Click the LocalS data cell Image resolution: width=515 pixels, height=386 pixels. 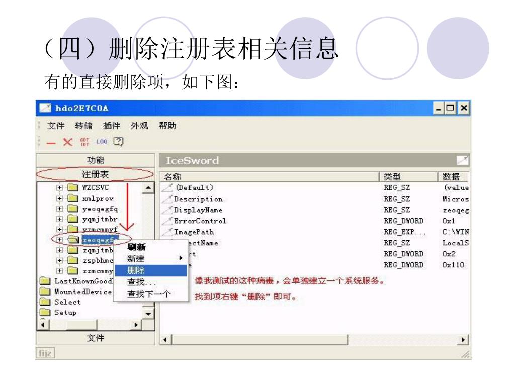click(x=455, y=243)
